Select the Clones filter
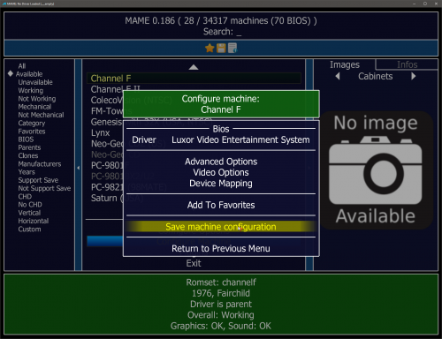 28,155
